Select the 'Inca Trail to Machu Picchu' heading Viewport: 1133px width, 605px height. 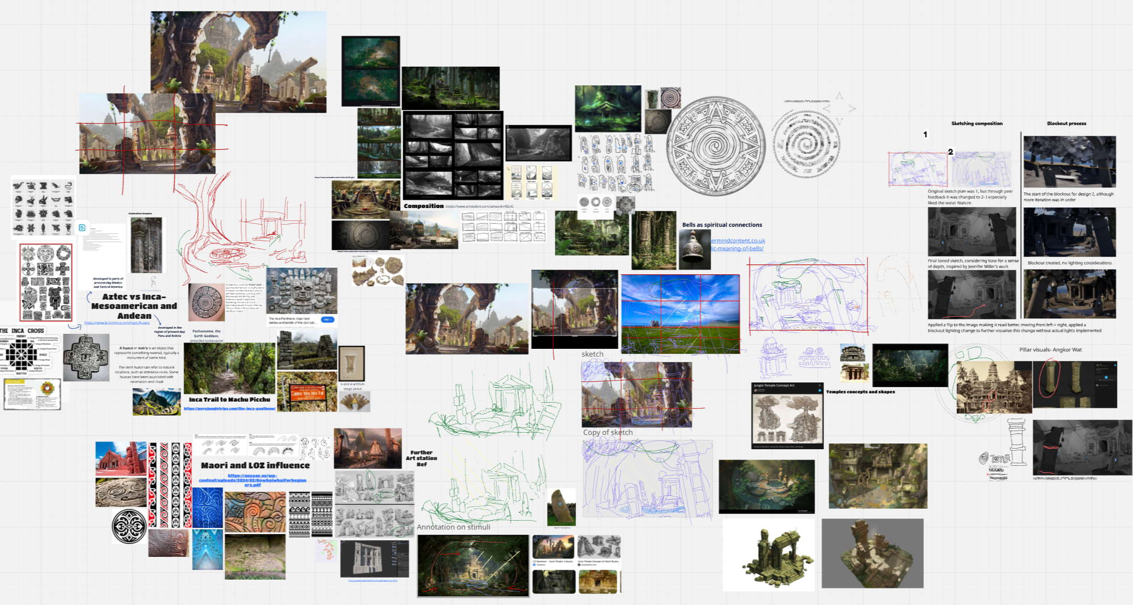point(229,400)
